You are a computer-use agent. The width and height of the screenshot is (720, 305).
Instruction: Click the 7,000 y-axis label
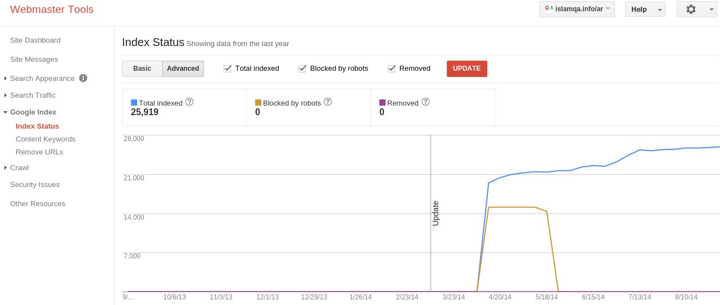pos(132,256)
